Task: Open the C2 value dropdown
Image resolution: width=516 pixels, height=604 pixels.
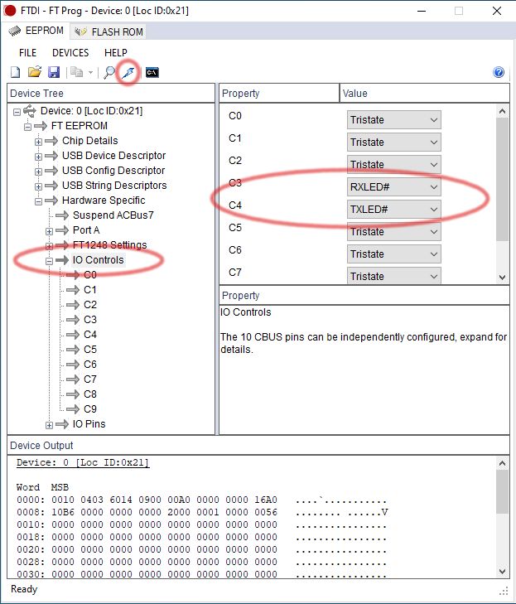Action: pyautogui.click(x=394, y=165)
